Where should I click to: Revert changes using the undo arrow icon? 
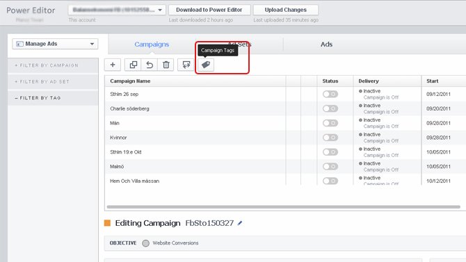(x=150, y=65)
